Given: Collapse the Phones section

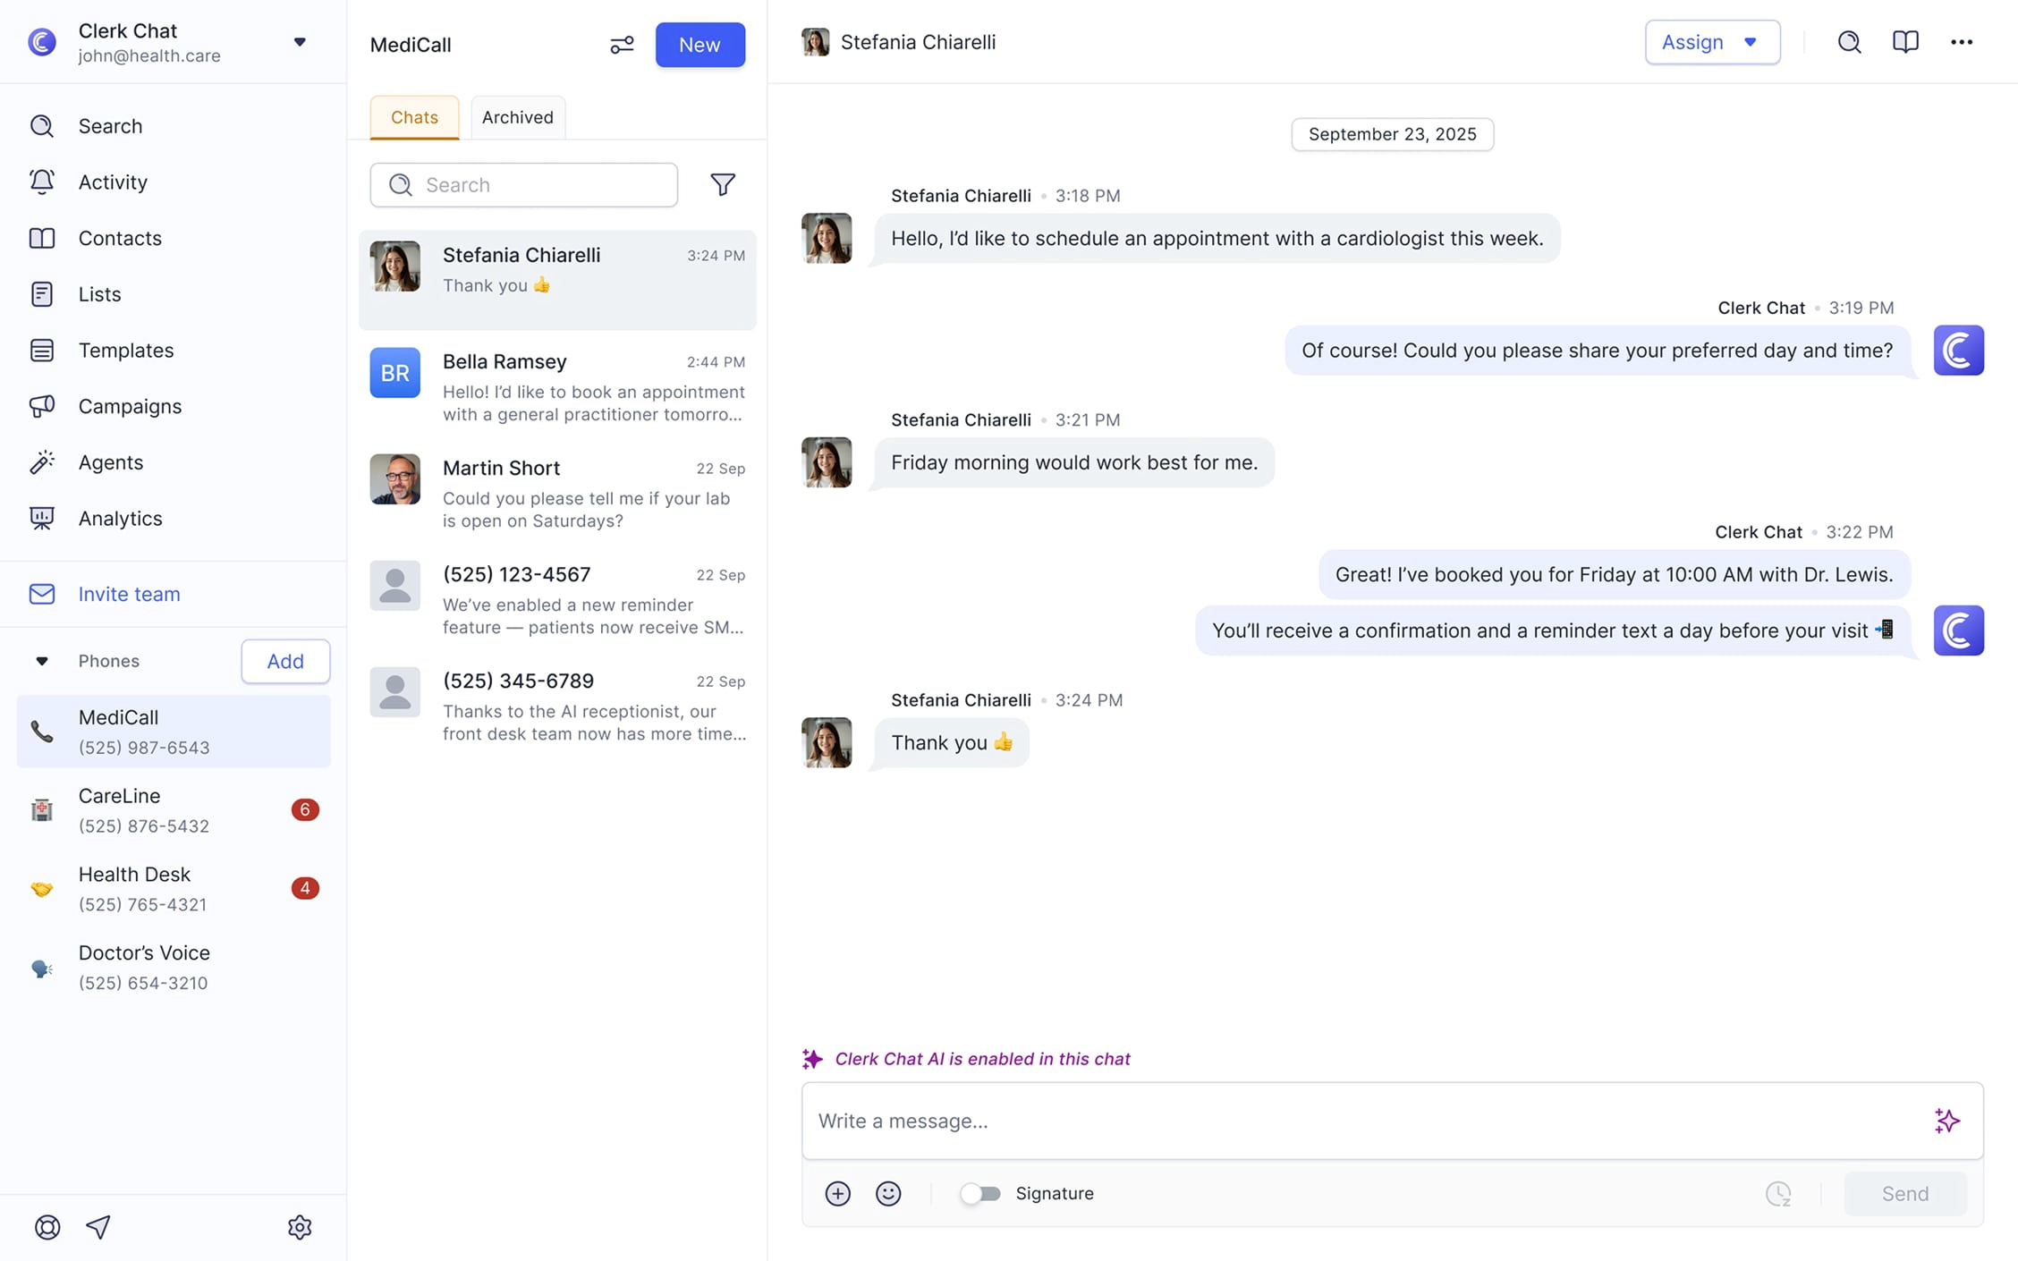Looking at the screenshot, I should click(x=41, y=661).
